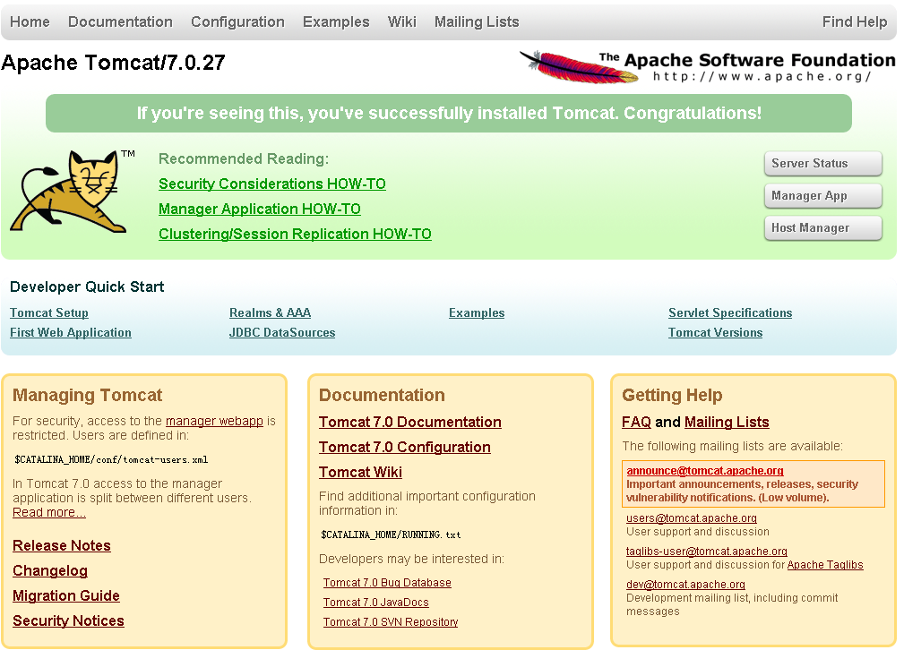
Task: Open the First Web Application link
Action: (71, 332)
